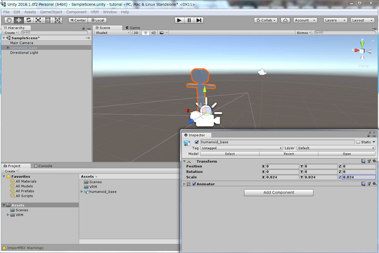Click the Hierarchy search field
379x253 pixels.
(54, 33)
